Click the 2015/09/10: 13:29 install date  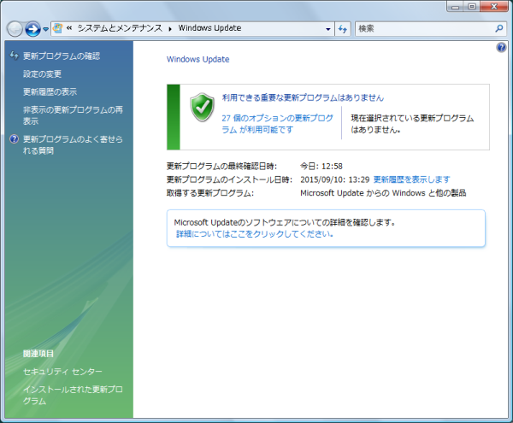[x=334, y=179]
